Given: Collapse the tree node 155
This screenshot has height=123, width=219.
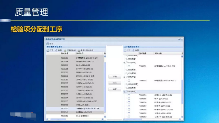Looking at the screenshot, I should click(124, 63).
